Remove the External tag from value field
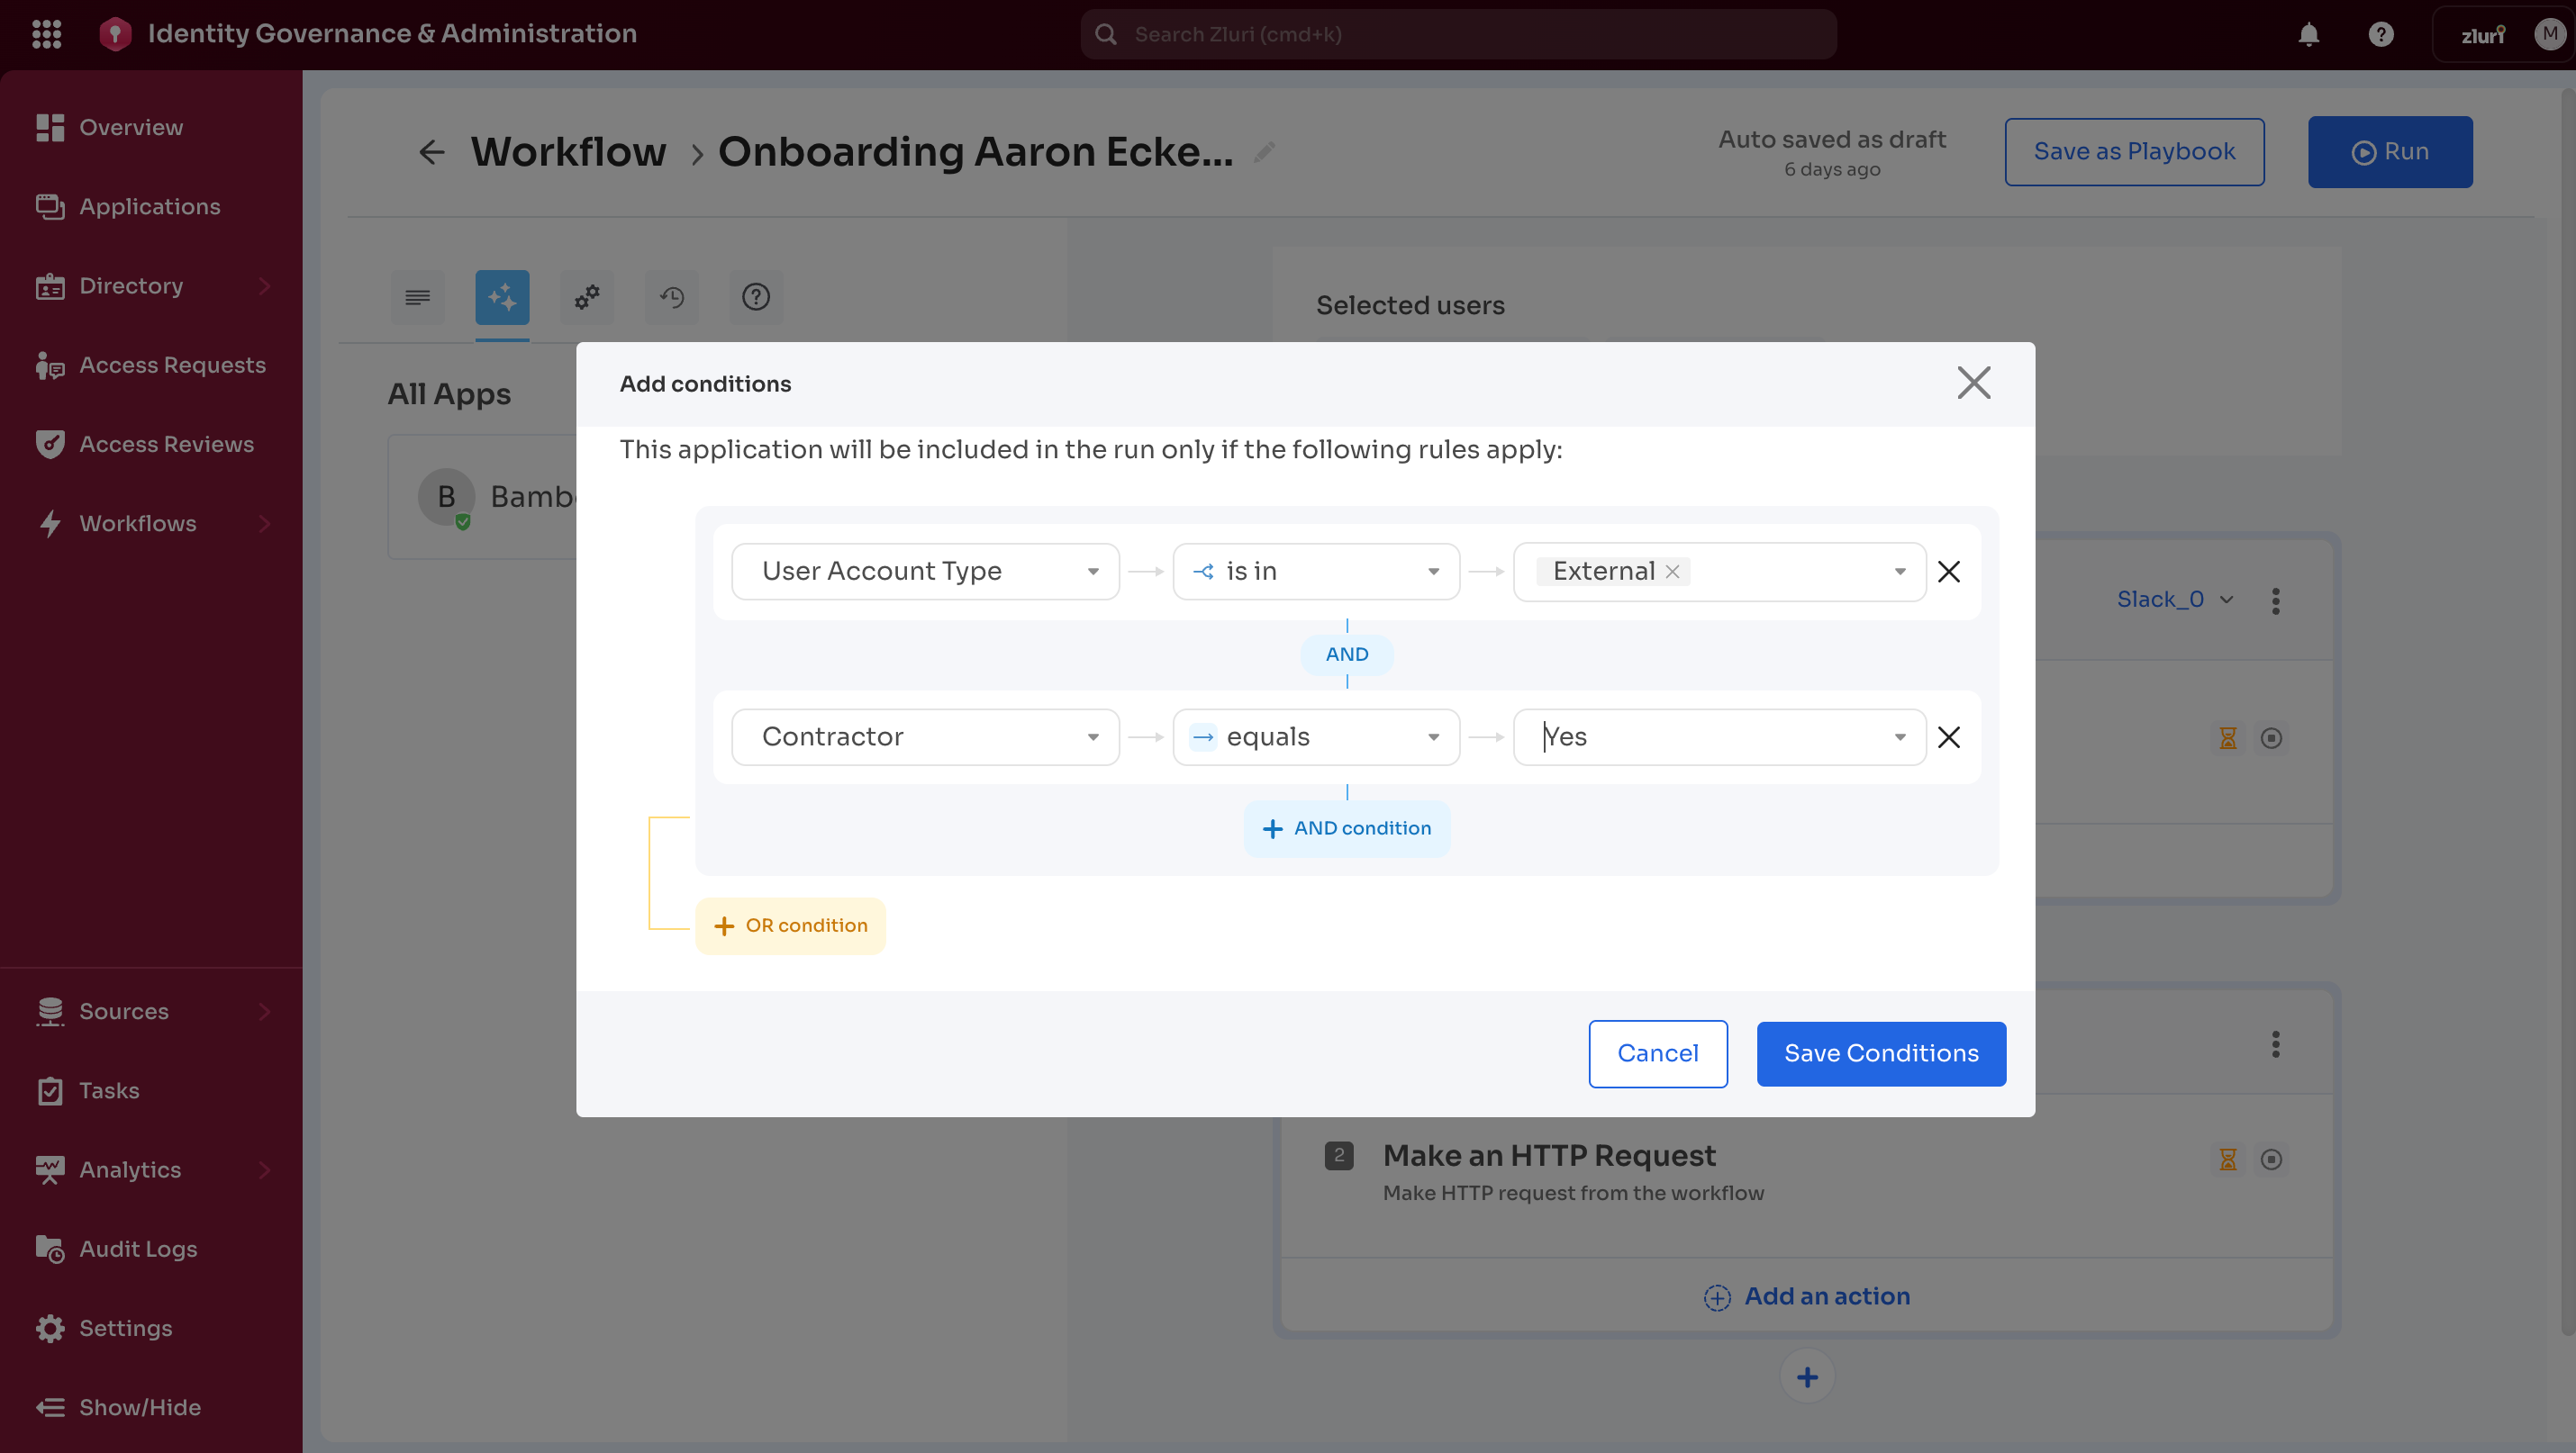 [x=1672, y=572]
